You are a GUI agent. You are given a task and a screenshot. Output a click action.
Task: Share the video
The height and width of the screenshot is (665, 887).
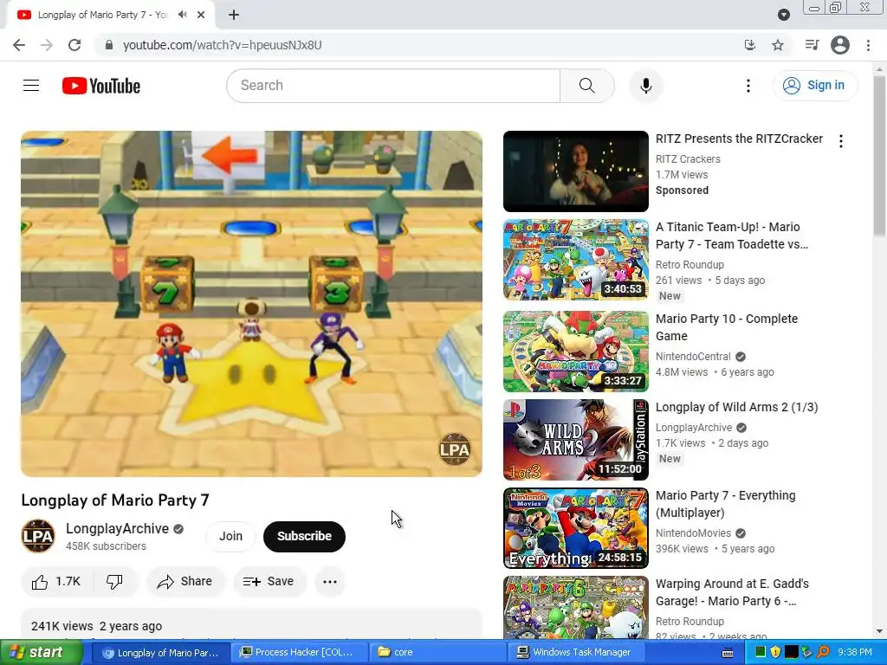[x=185, y=581]
